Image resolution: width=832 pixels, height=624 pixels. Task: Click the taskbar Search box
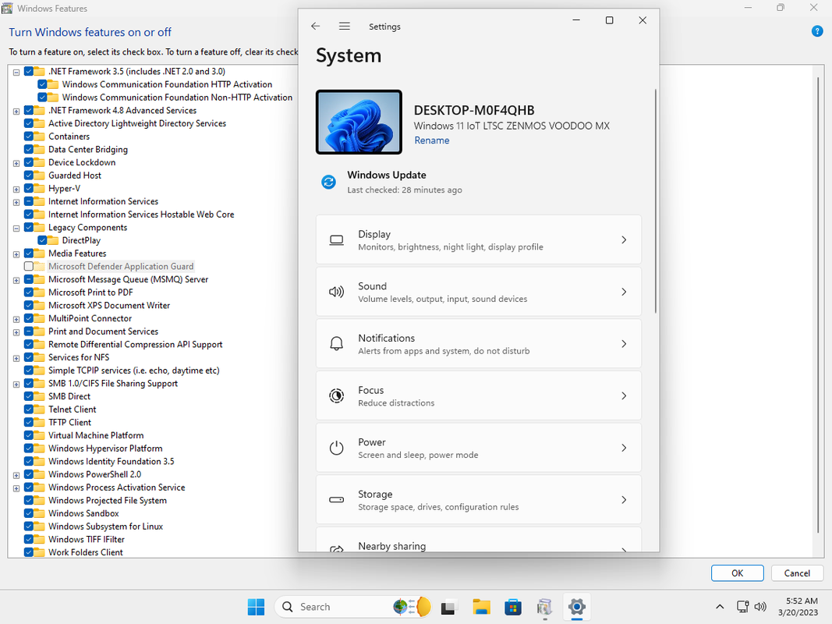point(353,607)
